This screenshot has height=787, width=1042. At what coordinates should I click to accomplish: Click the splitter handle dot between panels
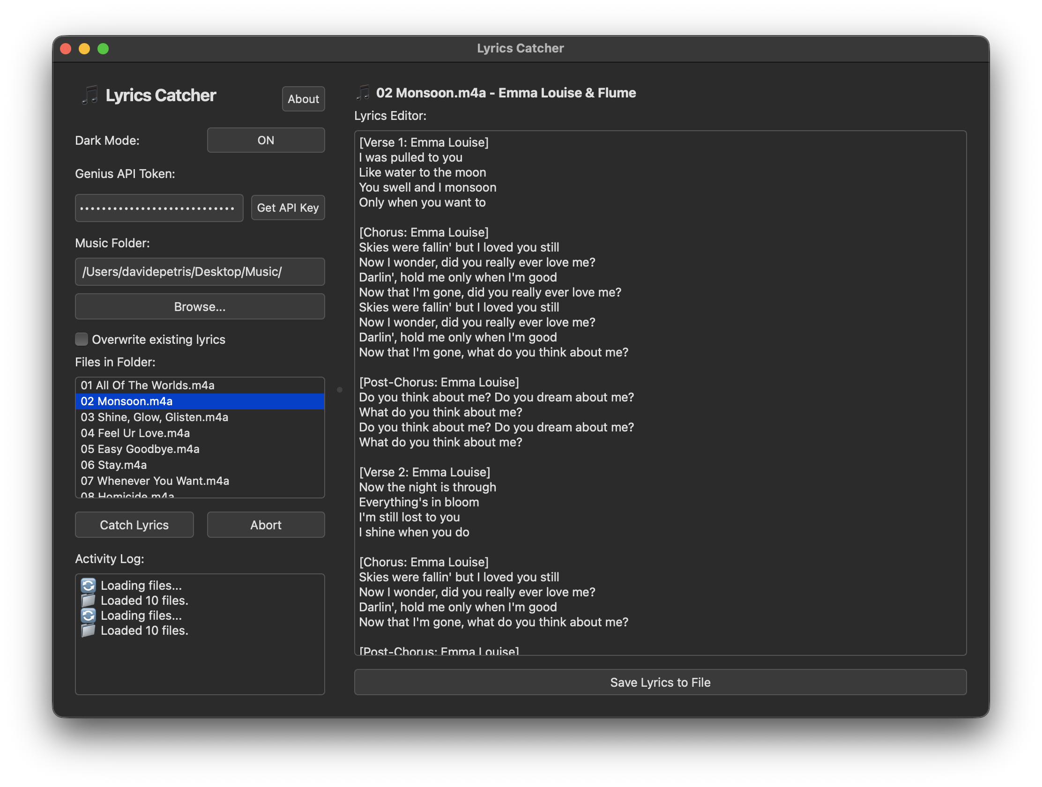click(340, 389)
